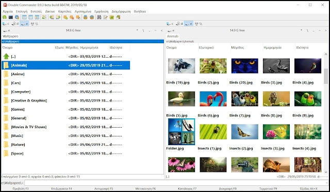Select drive c in the left panel

pyautogui.click(x=6, y=24)
